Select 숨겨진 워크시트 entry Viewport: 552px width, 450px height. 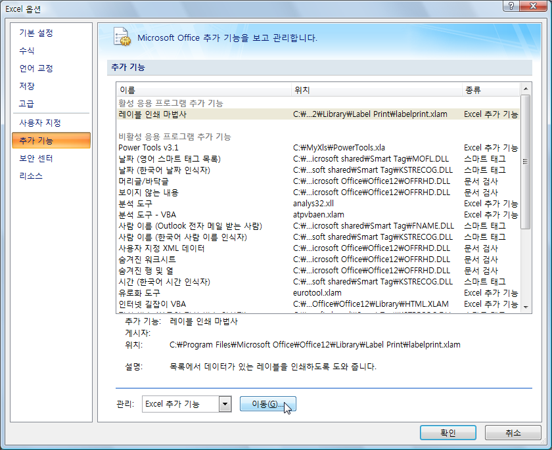coord(318,259)
